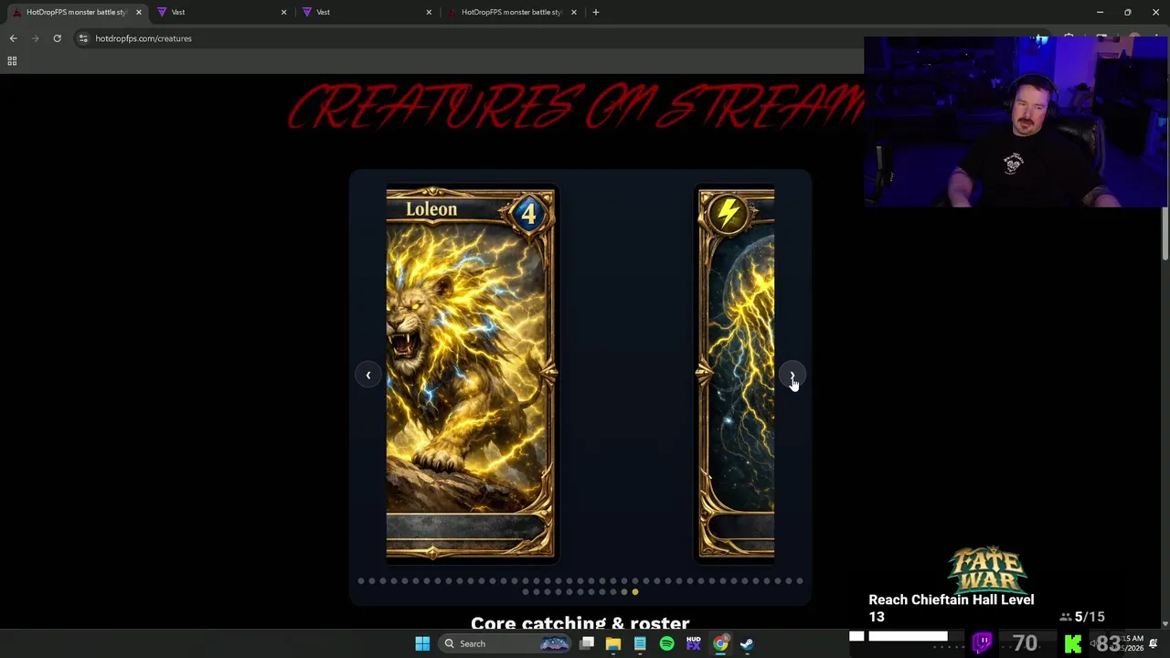Open the apps grid in the bookmarks bar

12,61
